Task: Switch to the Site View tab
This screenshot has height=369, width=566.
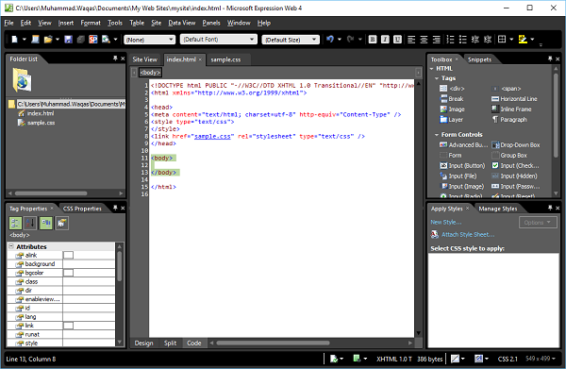Action: click(x=144, y=59)
